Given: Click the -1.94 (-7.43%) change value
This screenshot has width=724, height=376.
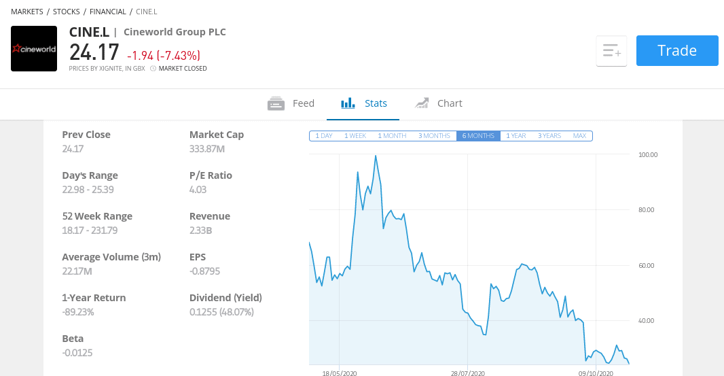Looking at the screenshot, I should click(164, 56).
